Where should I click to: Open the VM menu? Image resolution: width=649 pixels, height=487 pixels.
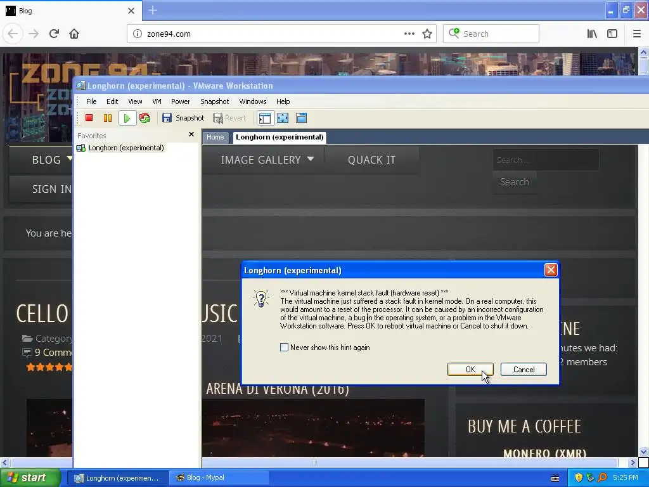157,101
